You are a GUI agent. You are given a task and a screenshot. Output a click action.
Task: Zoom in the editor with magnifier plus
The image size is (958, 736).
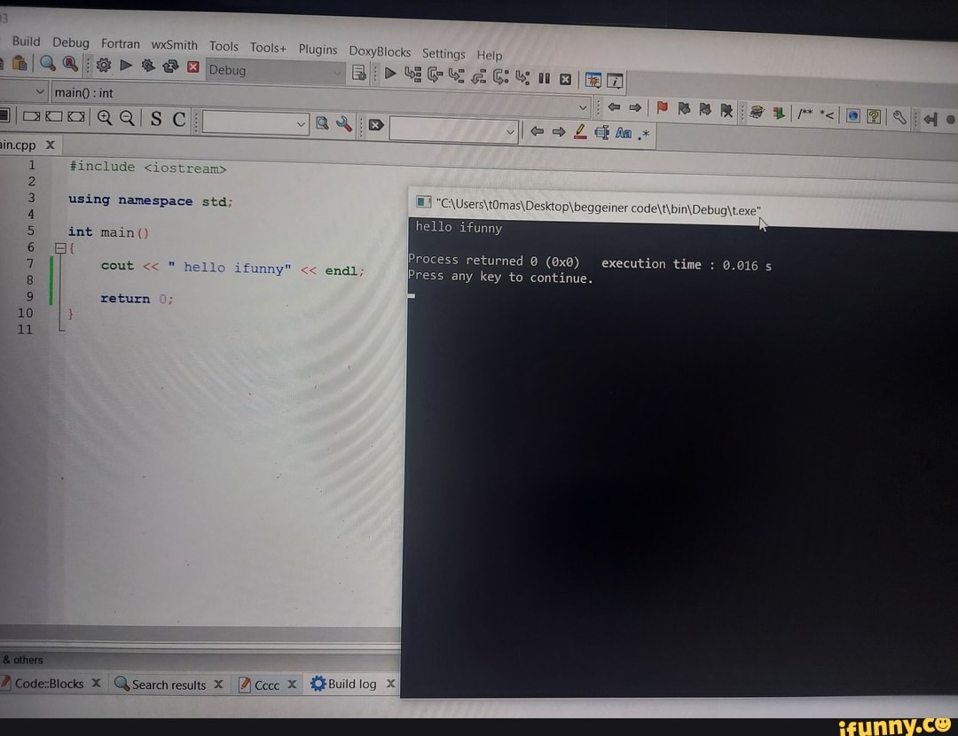click(x=105, y=117)
